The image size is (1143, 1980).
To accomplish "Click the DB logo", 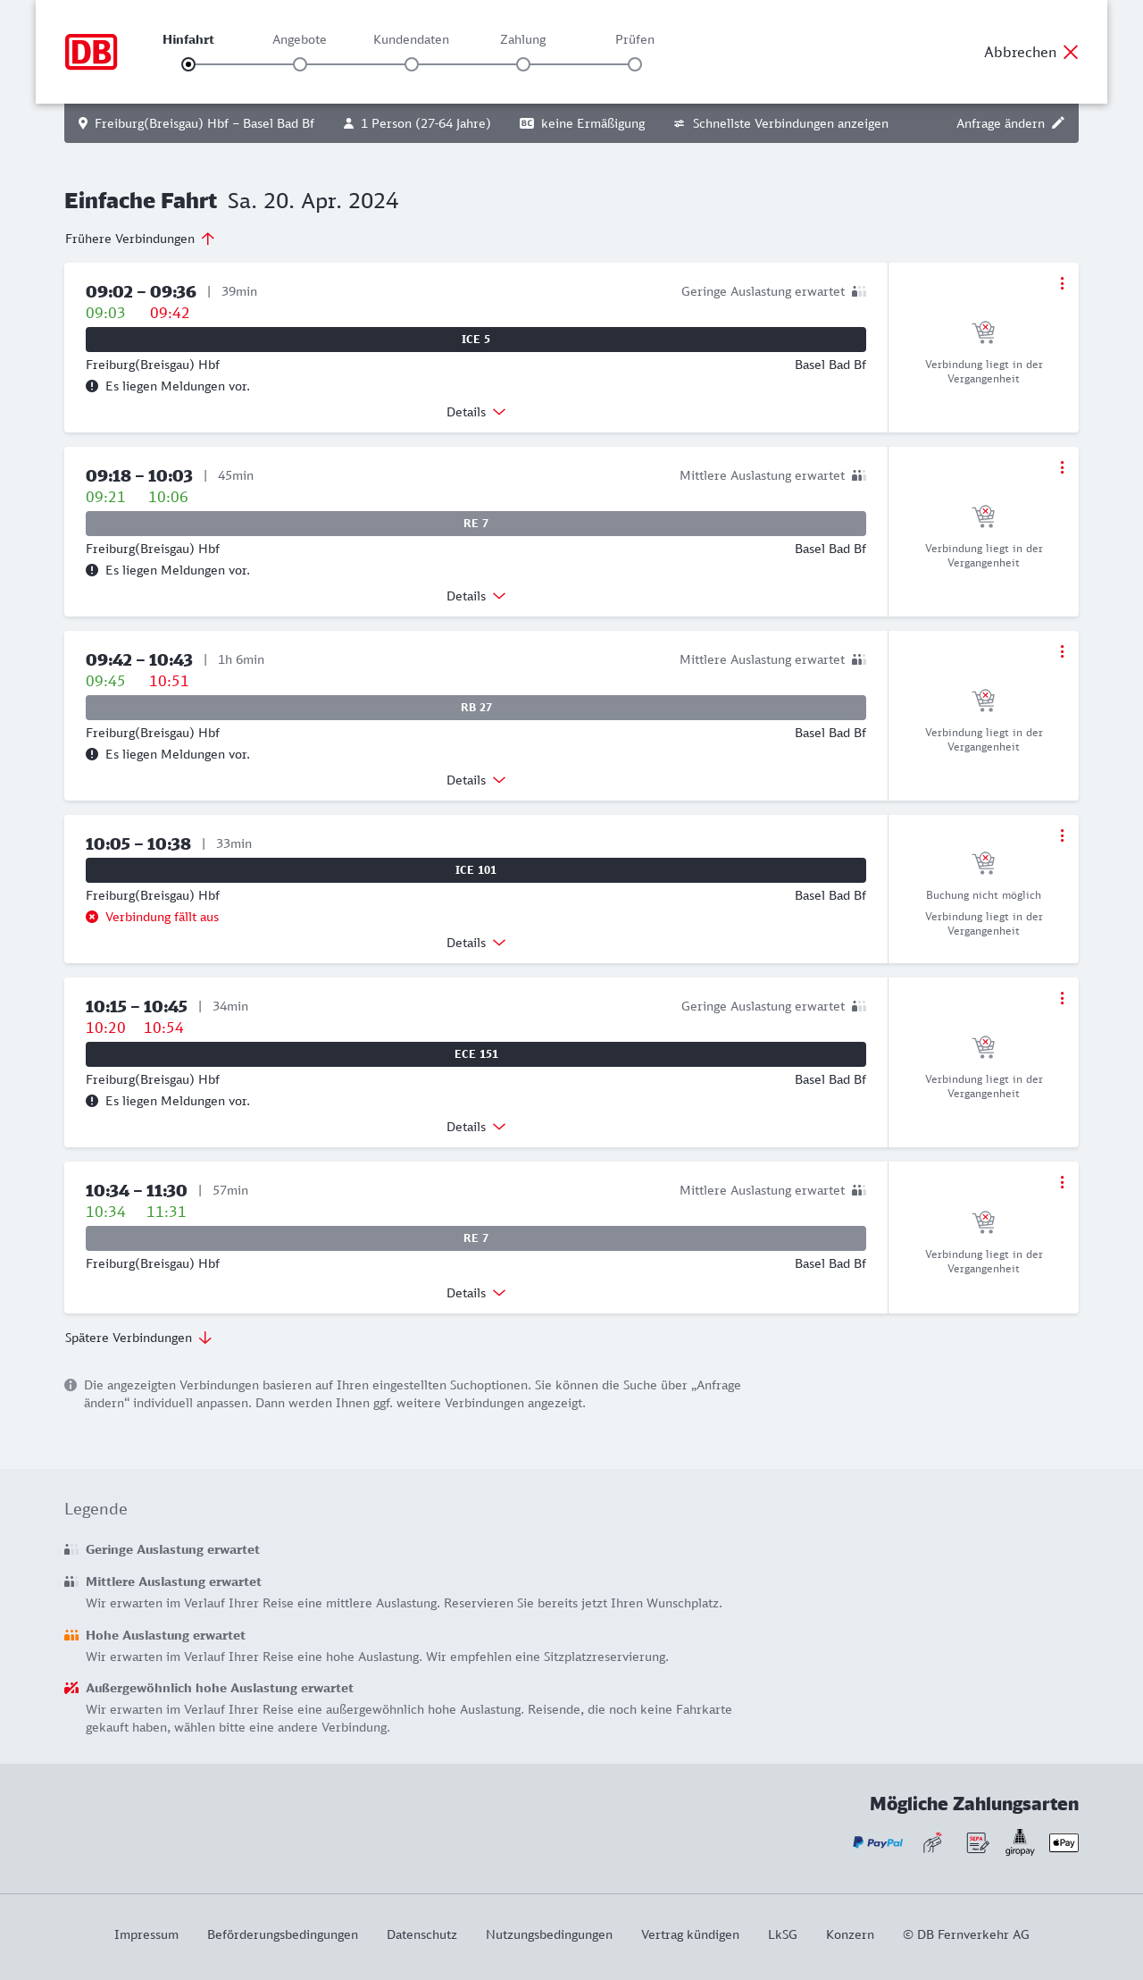I will pyautogui.click(x=91, y=52).
